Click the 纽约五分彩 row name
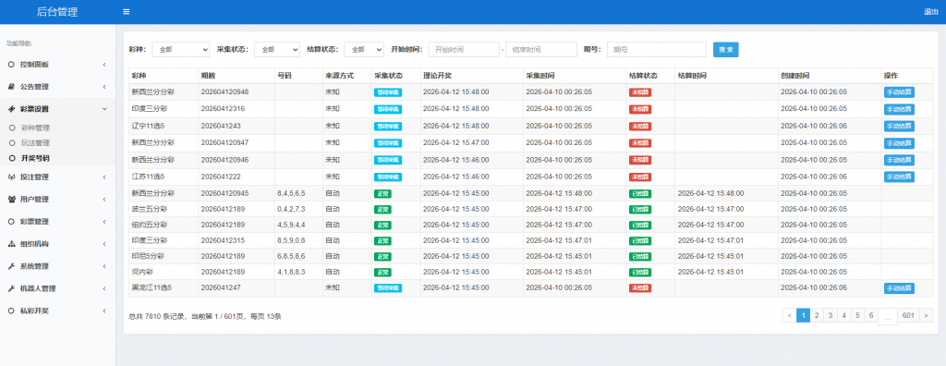 (x=150, y=225)
